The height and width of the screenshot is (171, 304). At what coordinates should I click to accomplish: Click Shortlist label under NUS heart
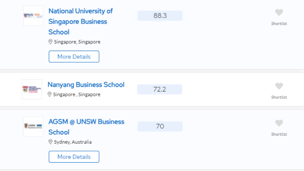(x=279, y=24)
